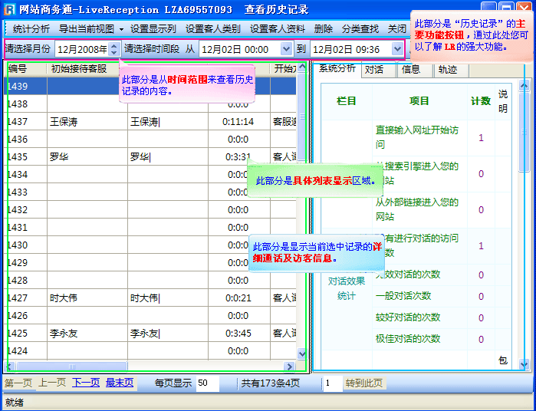
Task: Open 设置显示列 column settings
Action: 153,28
